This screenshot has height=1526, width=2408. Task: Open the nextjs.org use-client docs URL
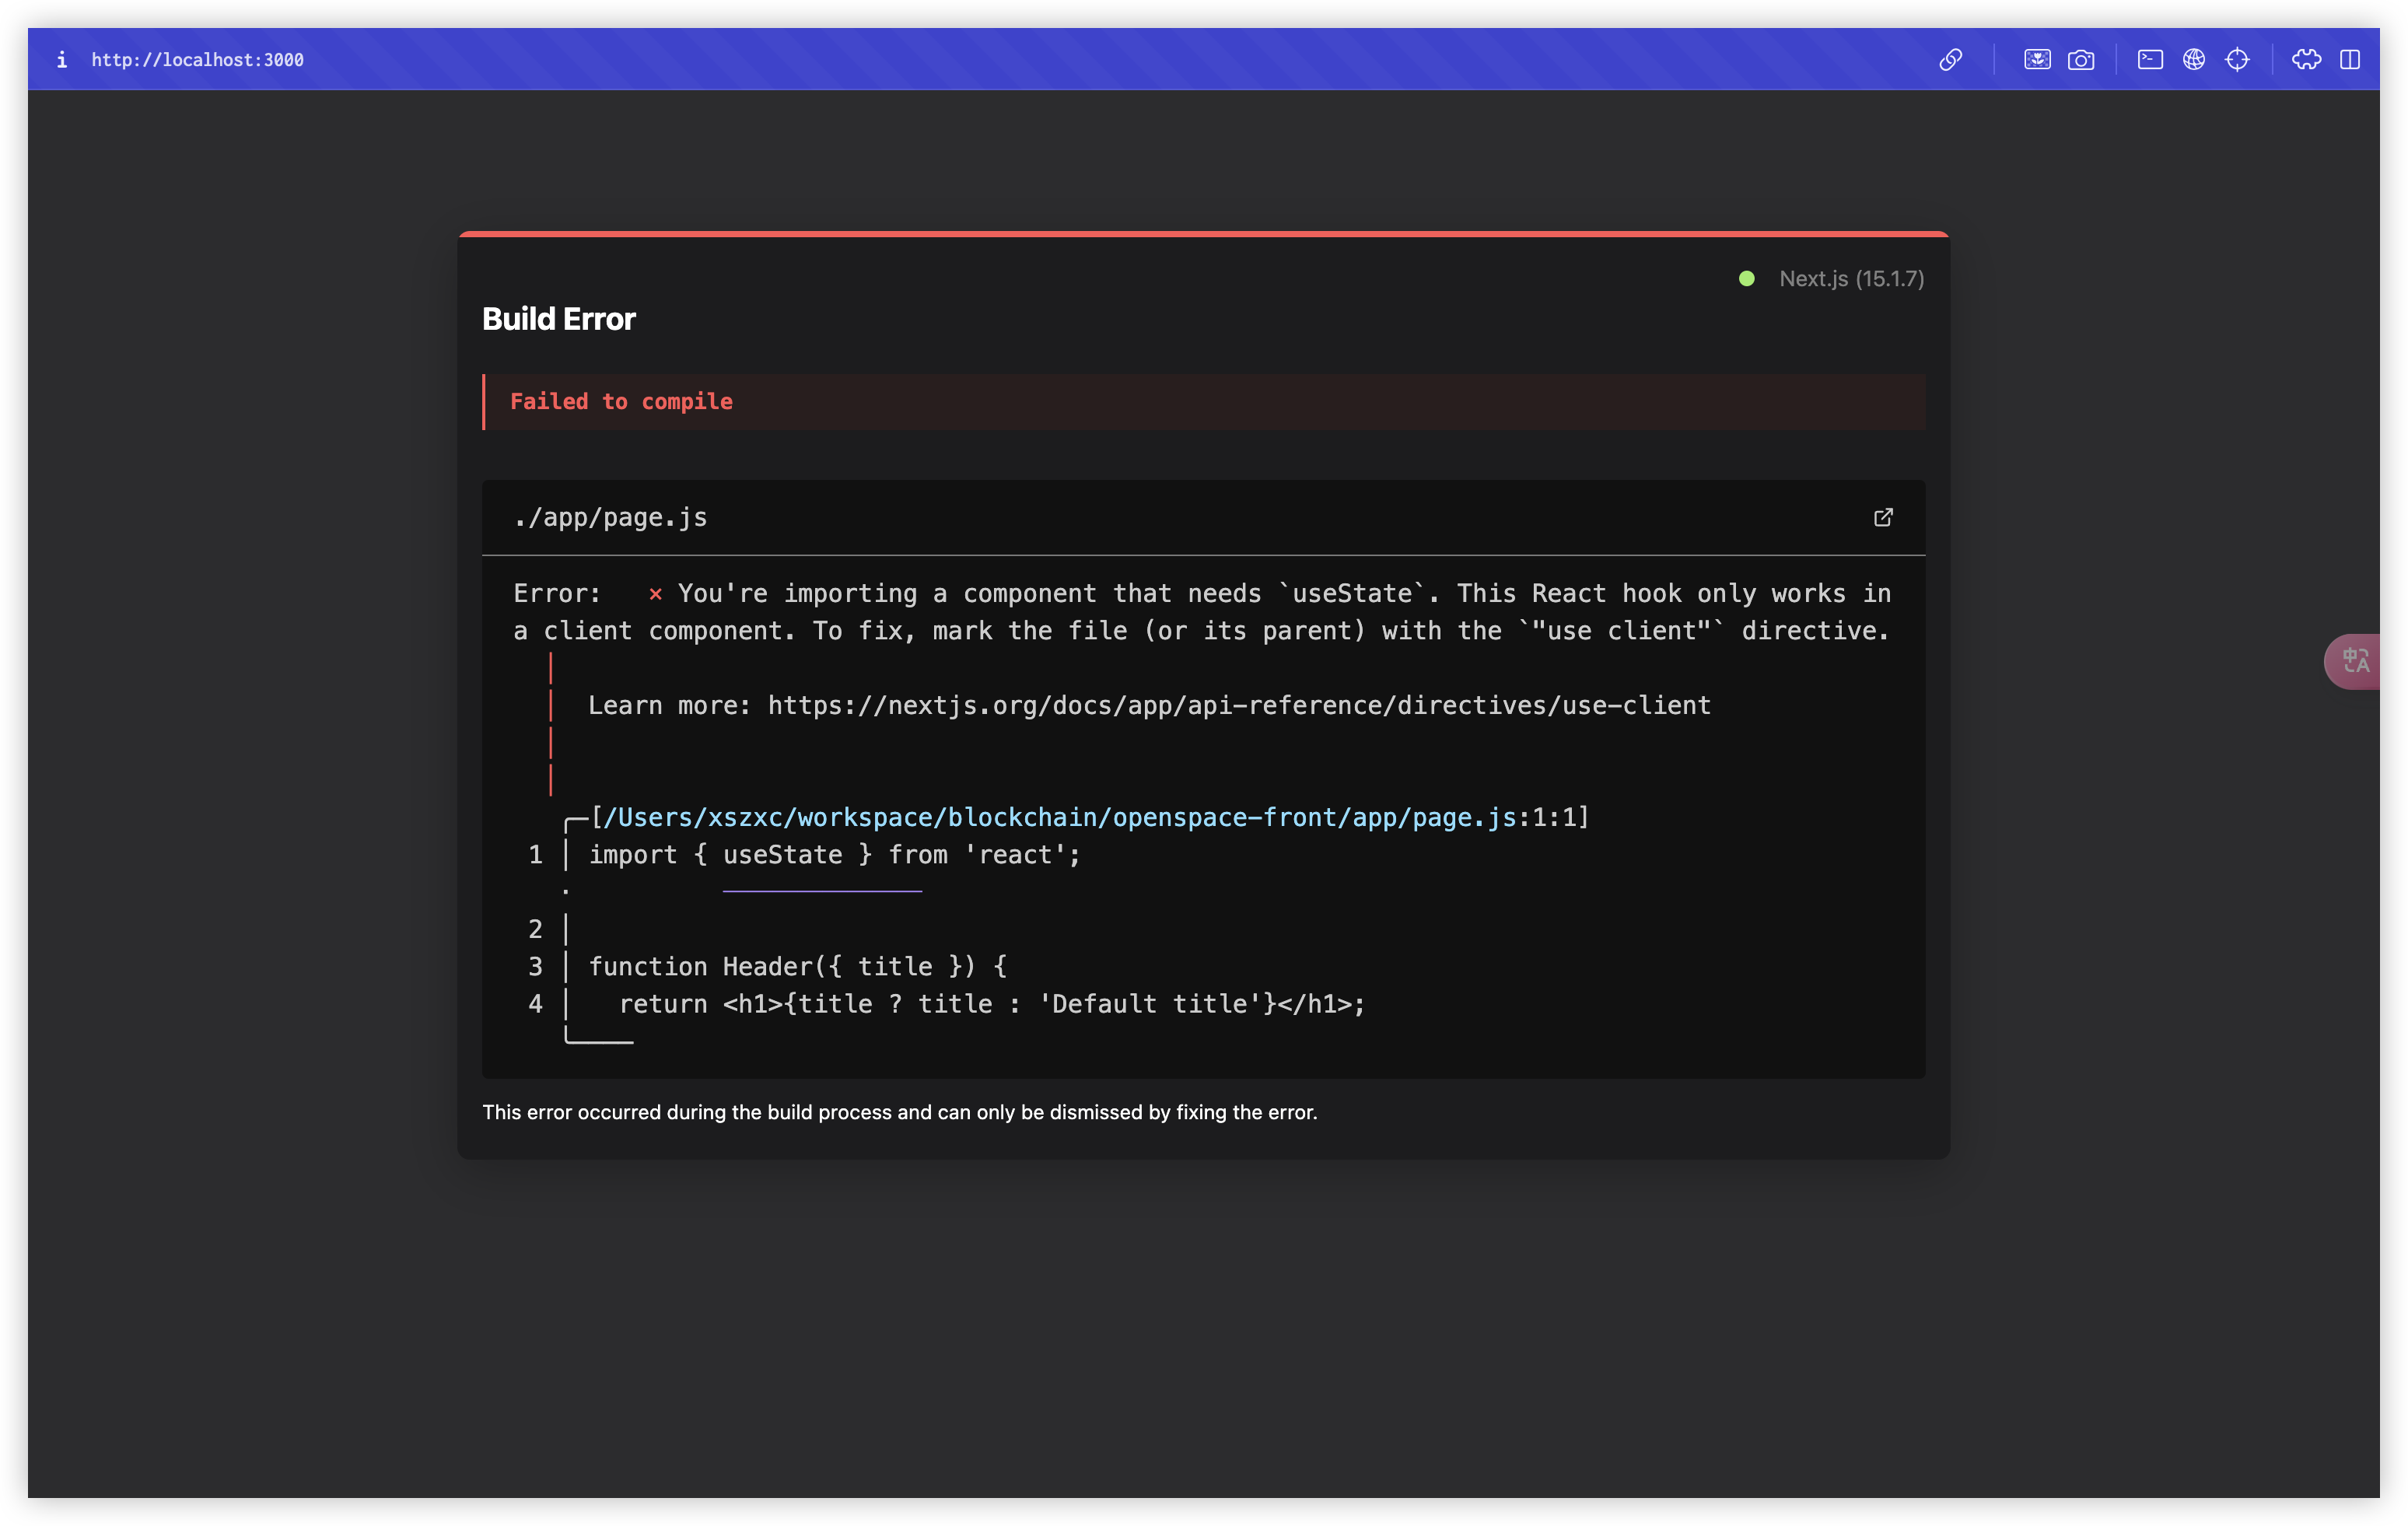(1239, 705)
